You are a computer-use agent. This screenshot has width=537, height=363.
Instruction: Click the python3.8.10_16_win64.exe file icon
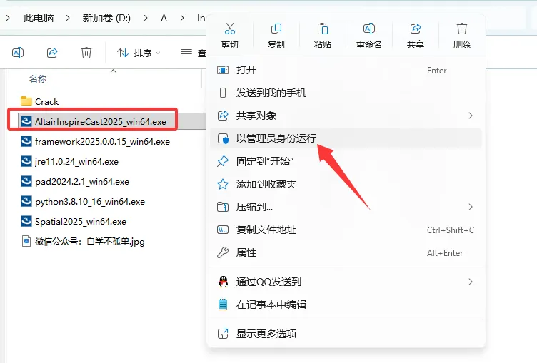(26, 201)
